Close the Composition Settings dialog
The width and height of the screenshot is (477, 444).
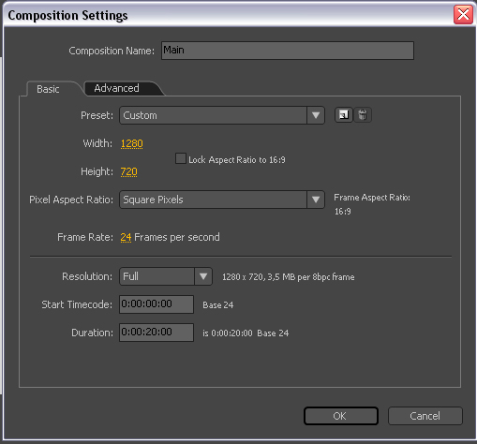tap(463, 14)
